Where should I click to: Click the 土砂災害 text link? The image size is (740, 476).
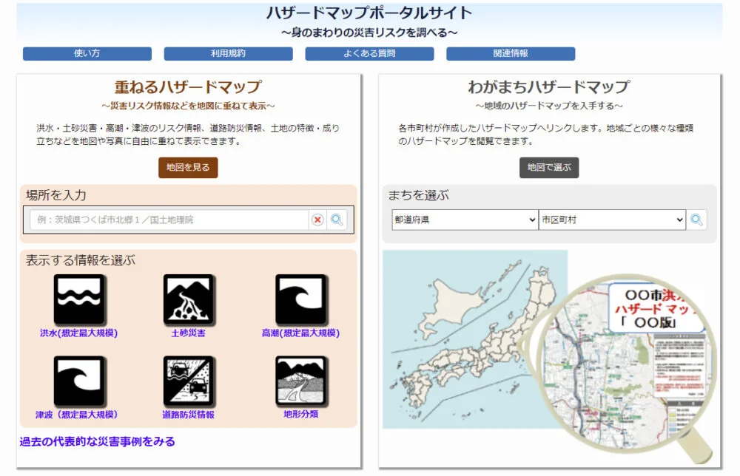(188, 333)
